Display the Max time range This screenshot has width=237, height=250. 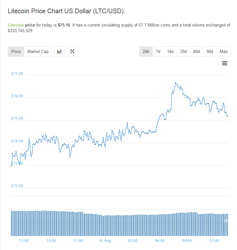pos(223,51)
